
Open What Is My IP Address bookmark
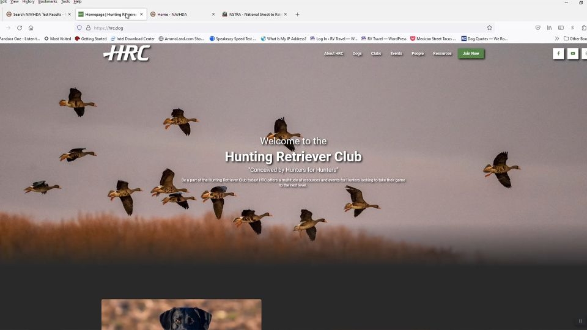283,38
